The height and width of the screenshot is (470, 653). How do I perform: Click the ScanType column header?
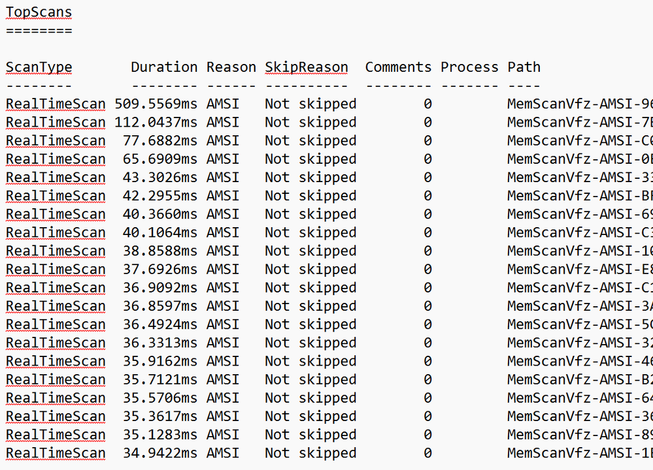click(x=39, y=67)
